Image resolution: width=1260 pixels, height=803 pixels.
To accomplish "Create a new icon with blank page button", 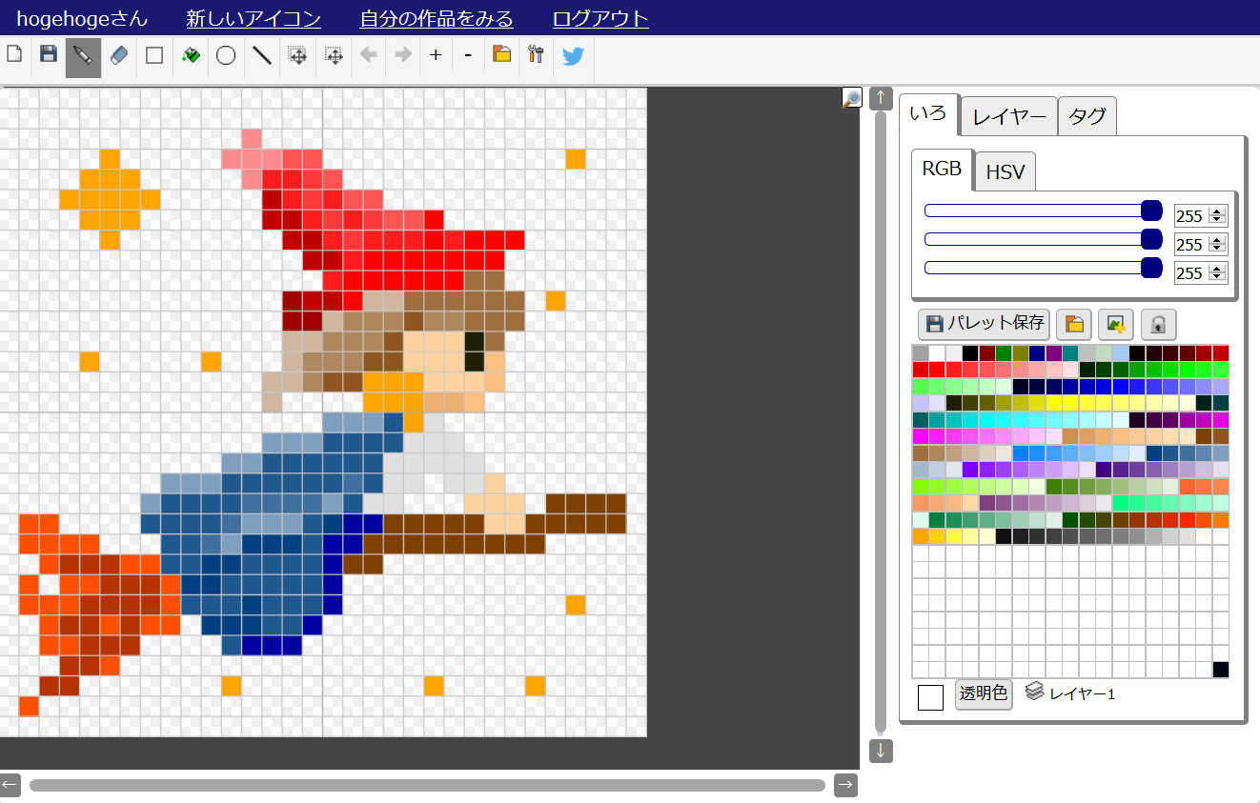I will click(14, 55).
